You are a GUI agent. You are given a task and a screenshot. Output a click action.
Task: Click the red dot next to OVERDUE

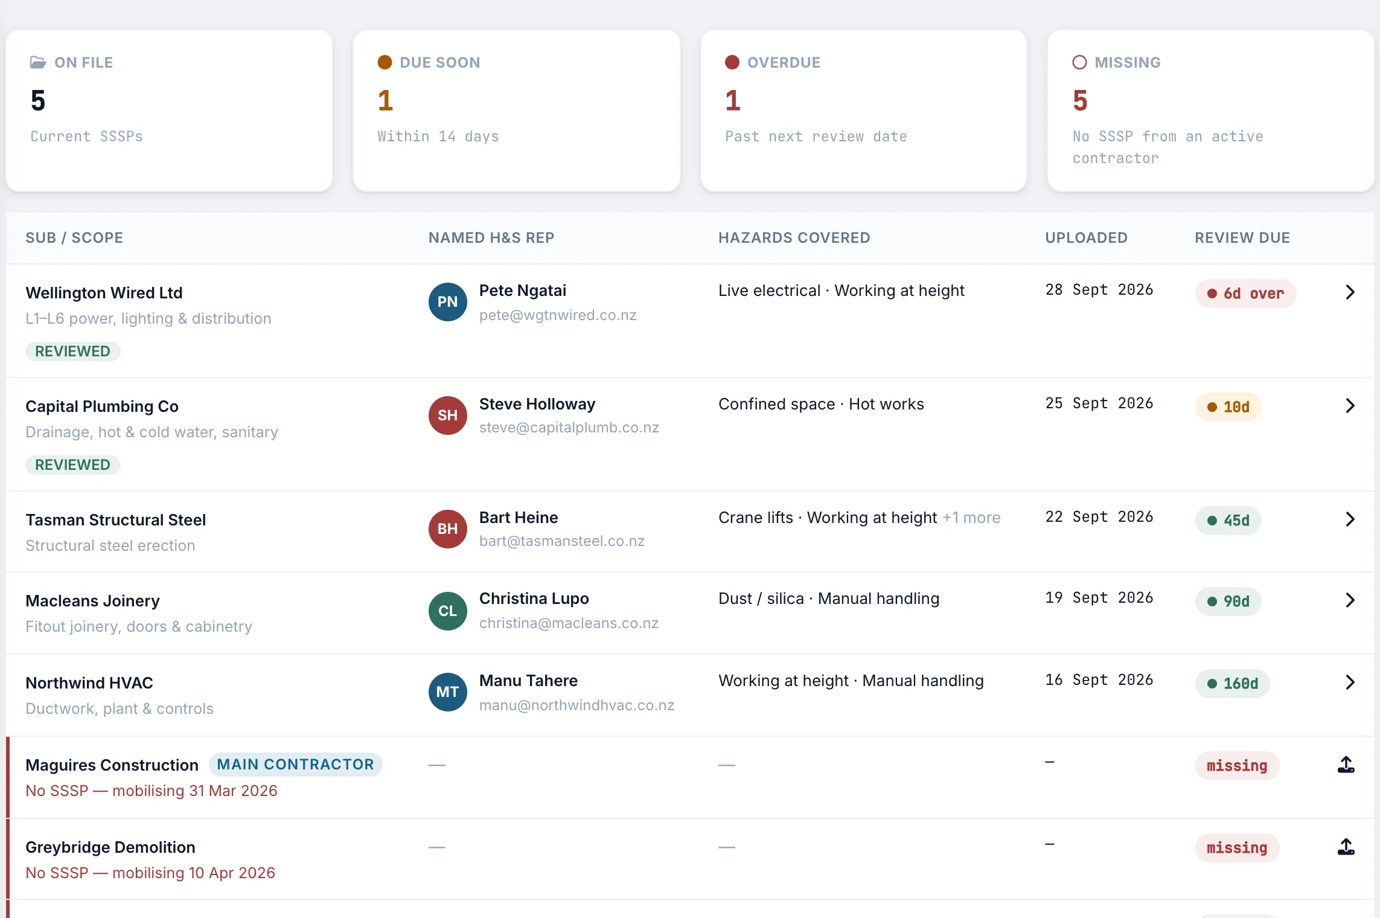tap(732, 62)
